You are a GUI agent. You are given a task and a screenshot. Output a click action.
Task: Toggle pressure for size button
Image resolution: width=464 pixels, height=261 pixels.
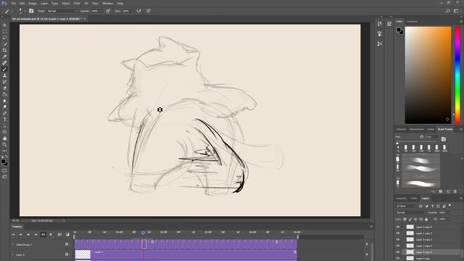148,11
